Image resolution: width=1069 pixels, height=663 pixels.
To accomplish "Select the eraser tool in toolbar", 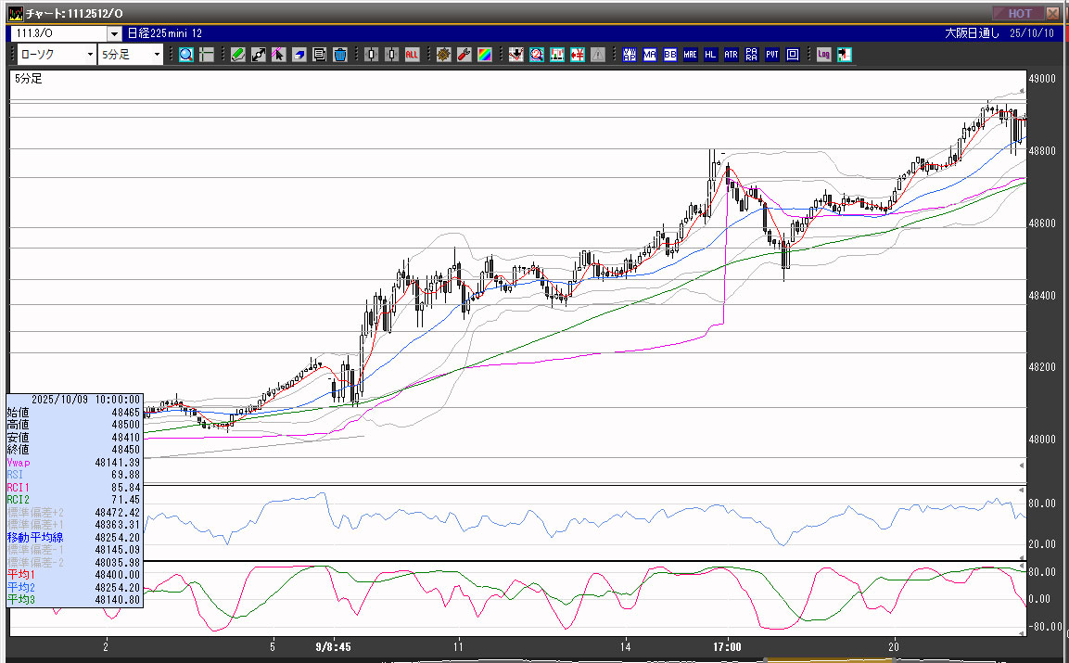I will click(299, 55).
